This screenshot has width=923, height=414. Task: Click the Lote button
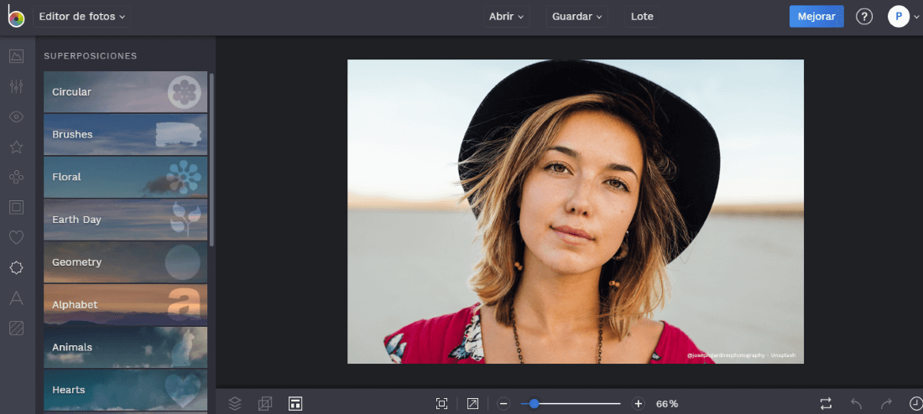coord(642,17)
